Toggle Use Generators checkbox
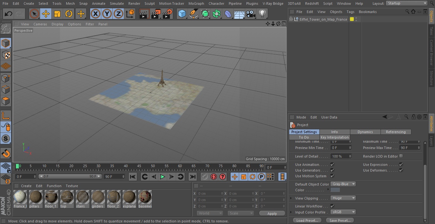This screenshot has width=435, height=224. pos(332,170)
